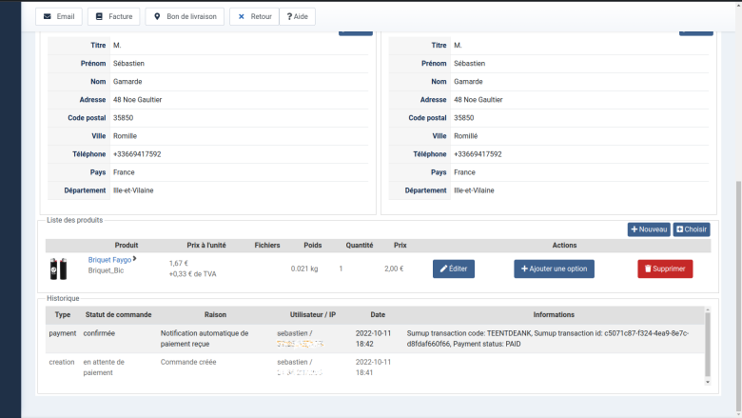The width and height of the screenshot is (742, 418).
Task: Click the Email envelope button
Action: click(58, 17)
